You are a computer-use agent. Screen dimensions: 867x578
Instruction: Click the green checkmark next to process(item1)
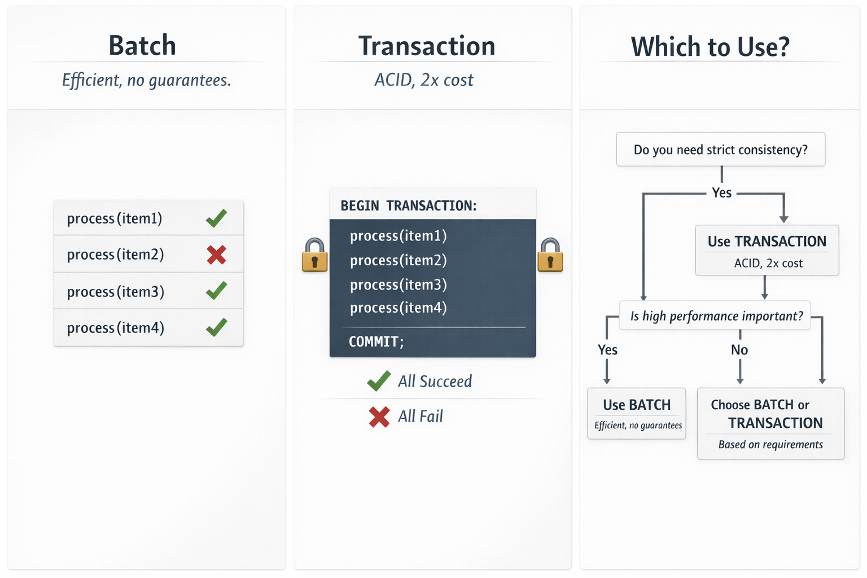pyautogui.click(x=216, y=218)
